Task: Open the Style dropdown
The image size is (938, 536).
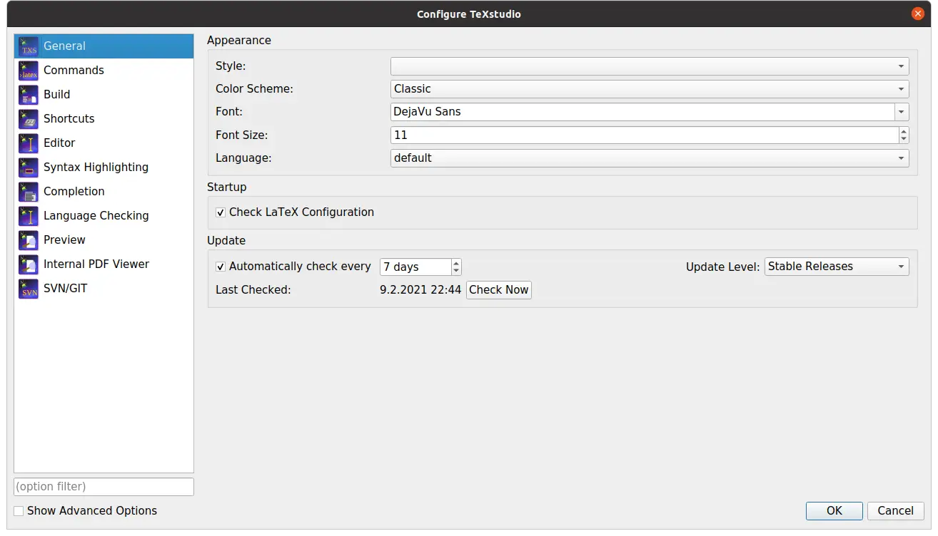Action: [650, 66]
